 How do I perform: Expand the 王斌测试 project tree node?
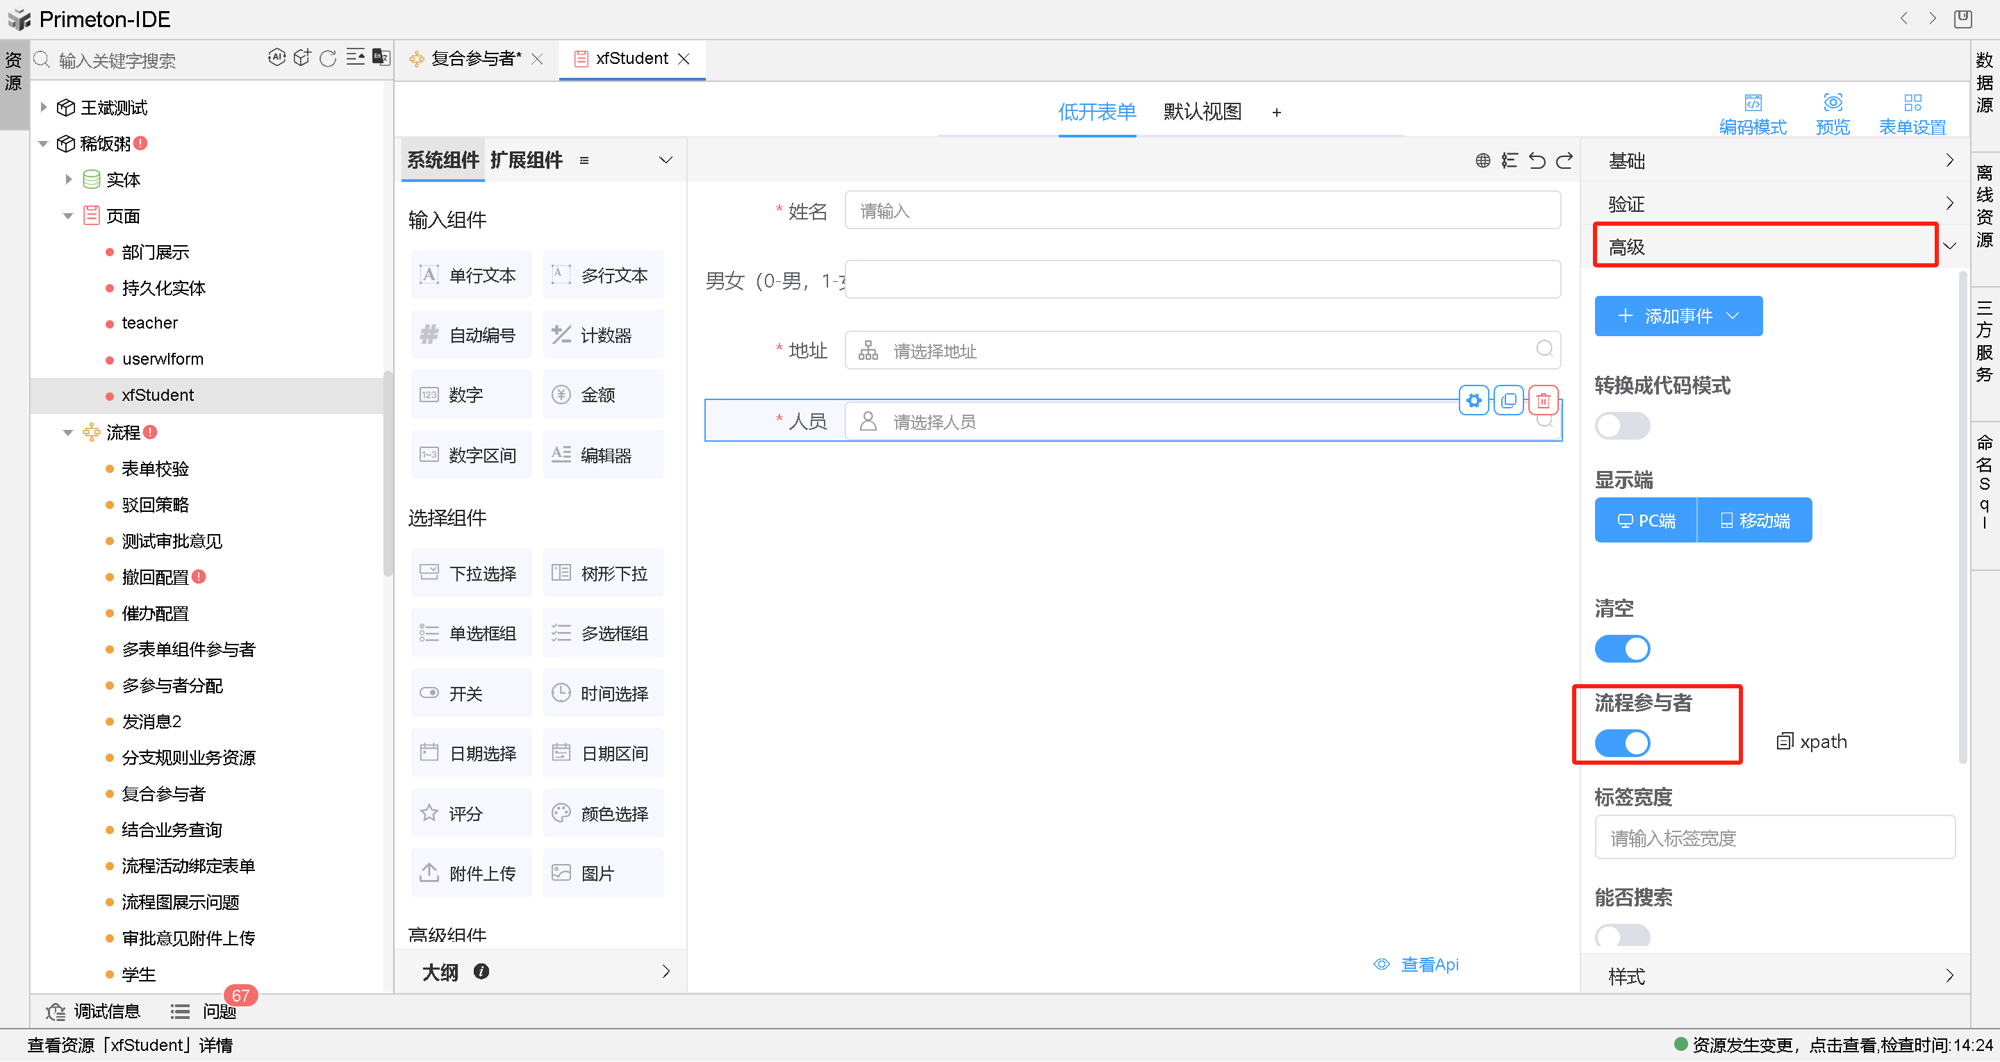pyautogui.click(x=44, y=107)
